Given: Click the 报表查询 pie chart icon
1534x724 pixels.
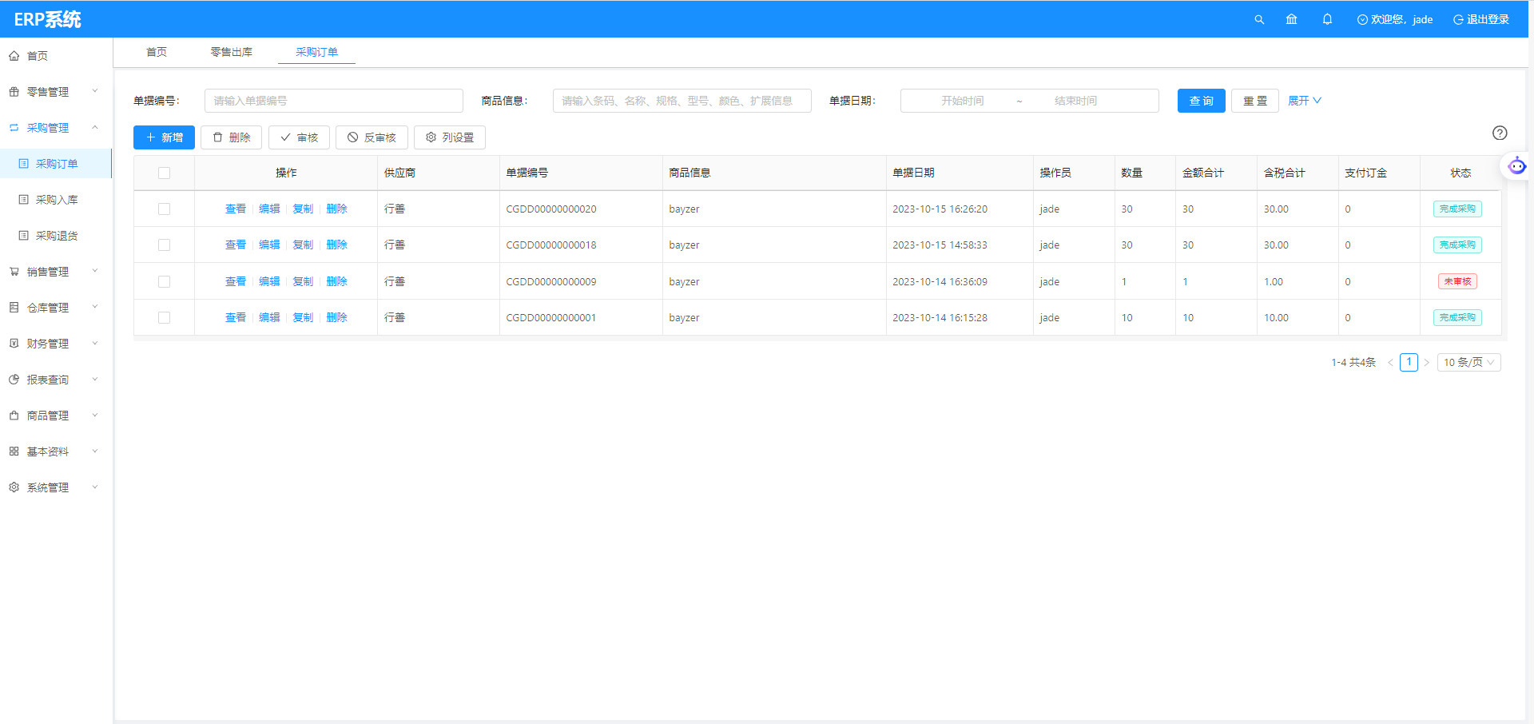Looking at the screenshot, I should [x=14, y=380].
